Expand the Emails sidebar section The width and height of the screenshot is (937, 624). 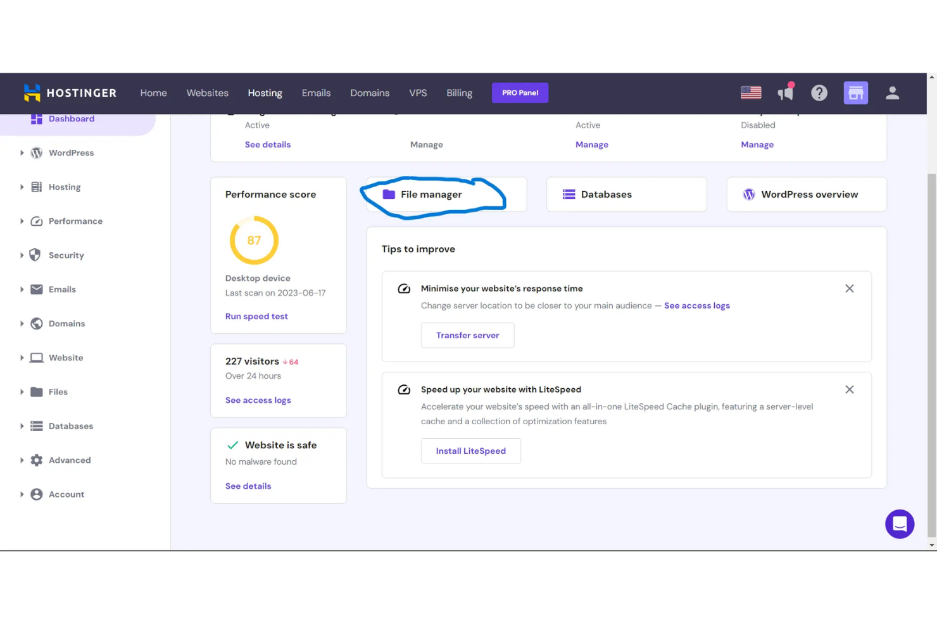pos(62,289)
